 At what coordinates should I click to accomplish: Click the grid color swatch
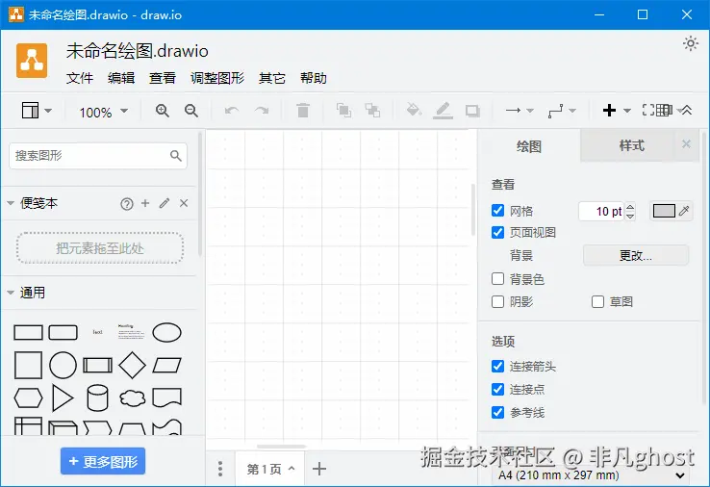click(x=664, y=211)
